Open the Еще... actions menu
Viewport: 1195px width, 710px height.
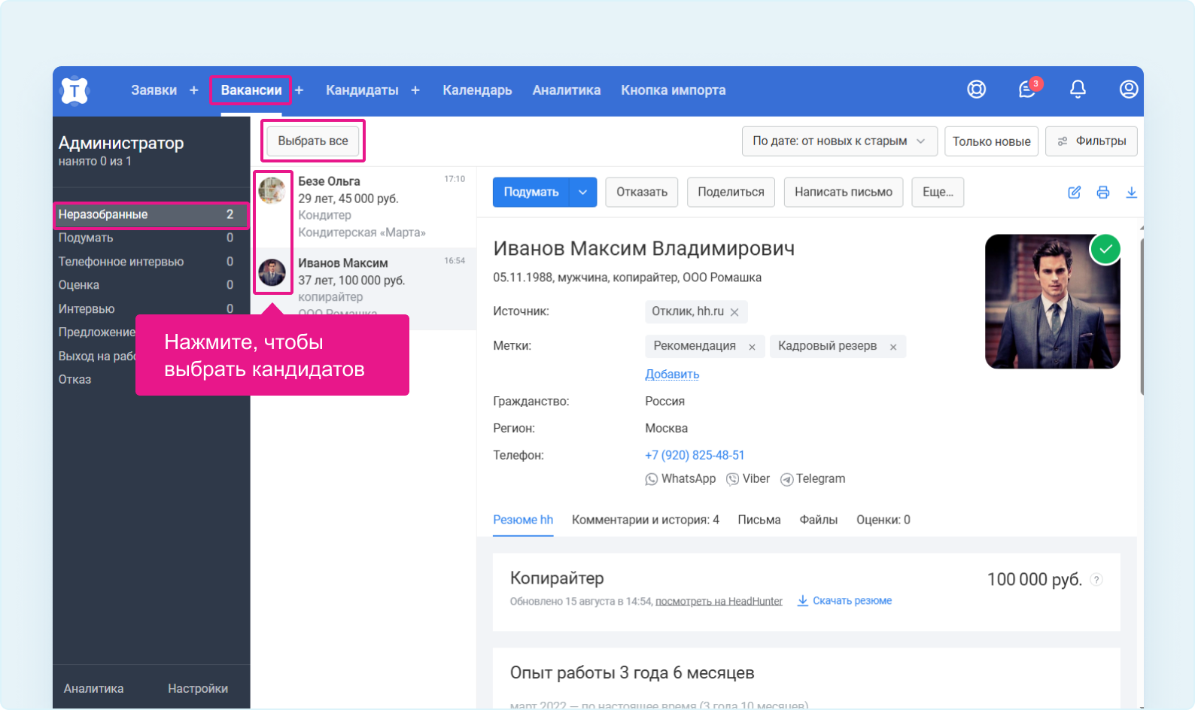937,193
